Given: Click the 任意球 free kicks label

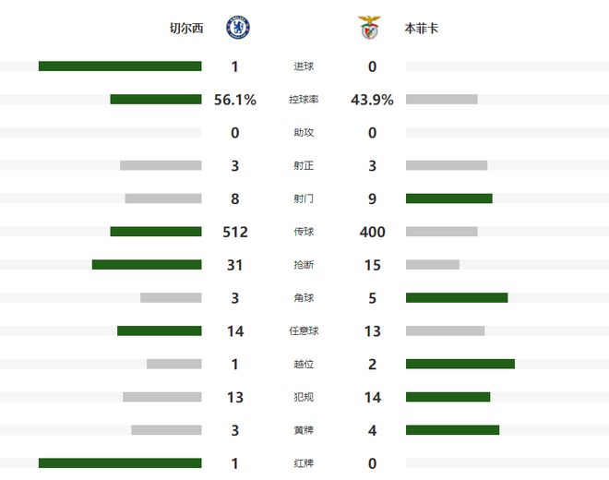Looking at the screenshot, I should click(x=304, y=330).
